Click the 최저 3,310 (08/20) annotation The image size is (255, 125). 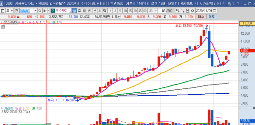coord(60,100)
